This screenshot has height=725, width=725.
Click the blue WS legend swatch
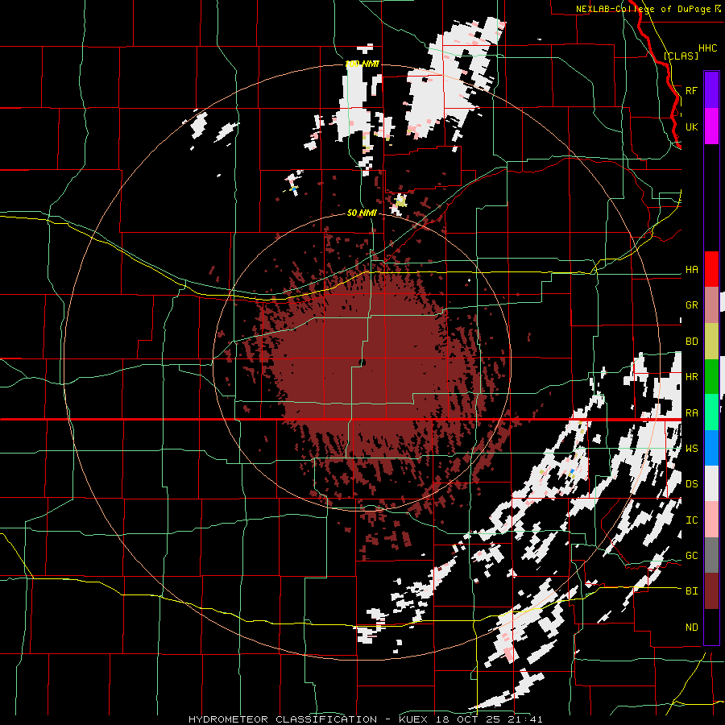point(711,448)
